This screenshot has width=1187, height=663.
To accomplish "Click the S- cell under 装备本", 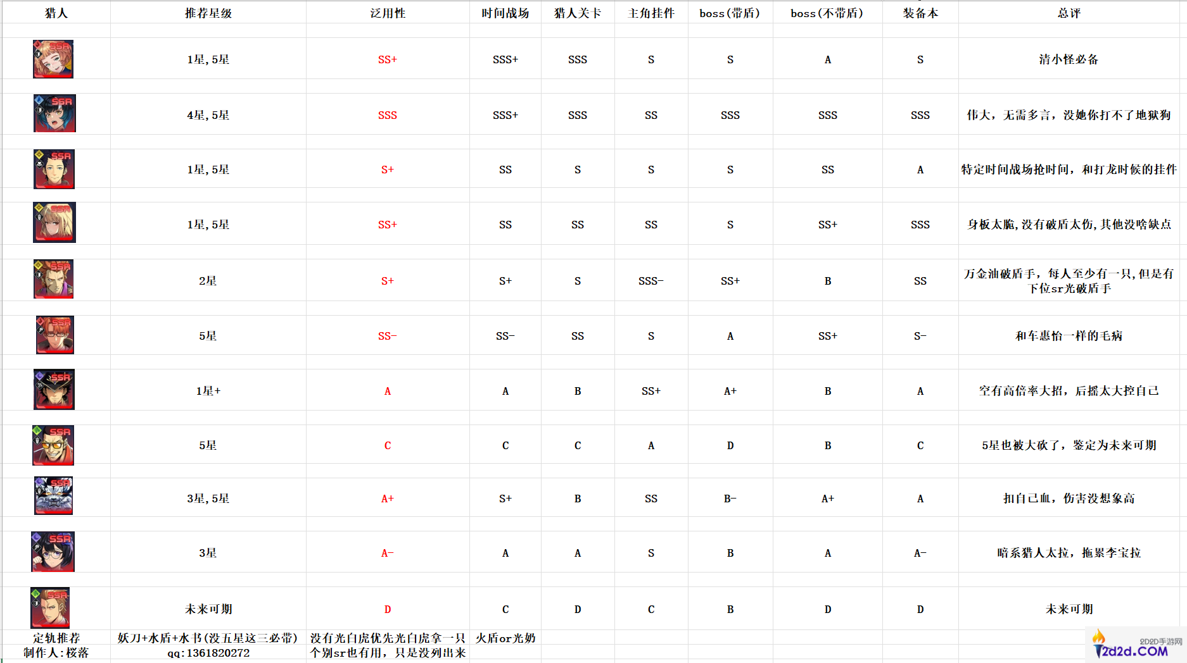I will pyautogui.click(x=920, y=335).
